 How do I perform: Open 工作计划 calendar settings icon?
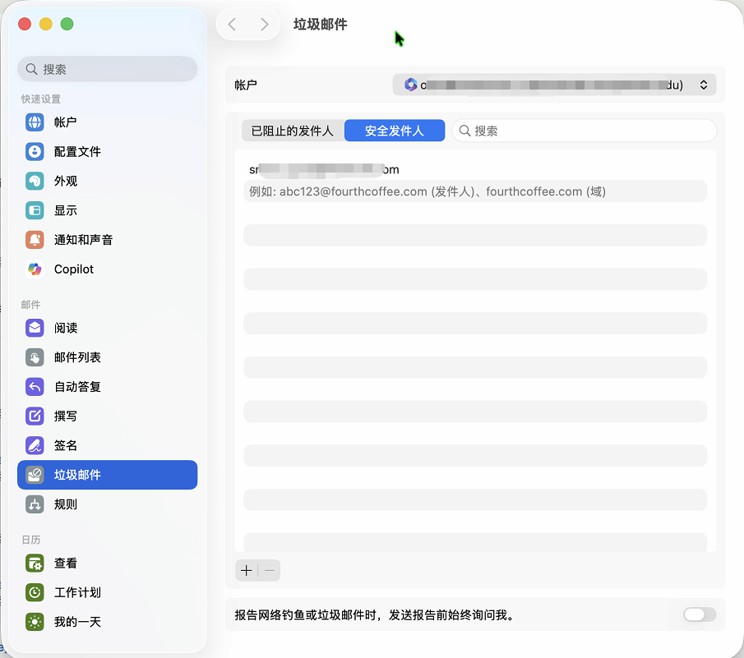point(35,592)
